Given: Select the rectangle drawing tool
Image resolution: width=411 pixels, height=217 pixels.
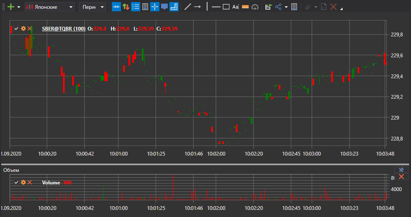Looking at the screenshot, I should click(226, 7).
